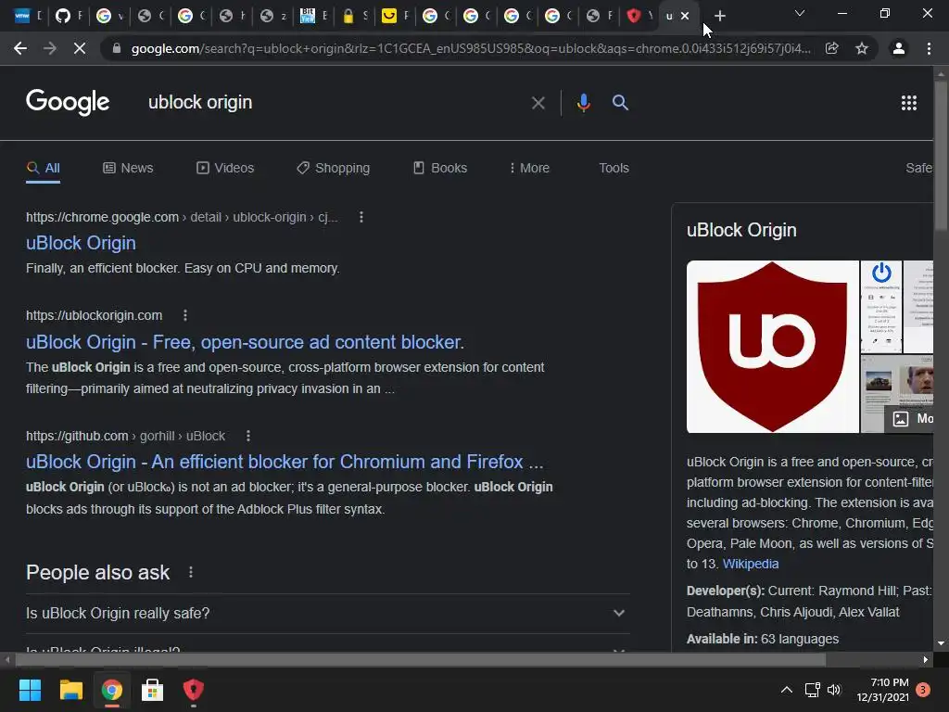Open the network status tray icon
Image resolution: width=949 pixels, height=712 pixels.
(x=812, y=690)
